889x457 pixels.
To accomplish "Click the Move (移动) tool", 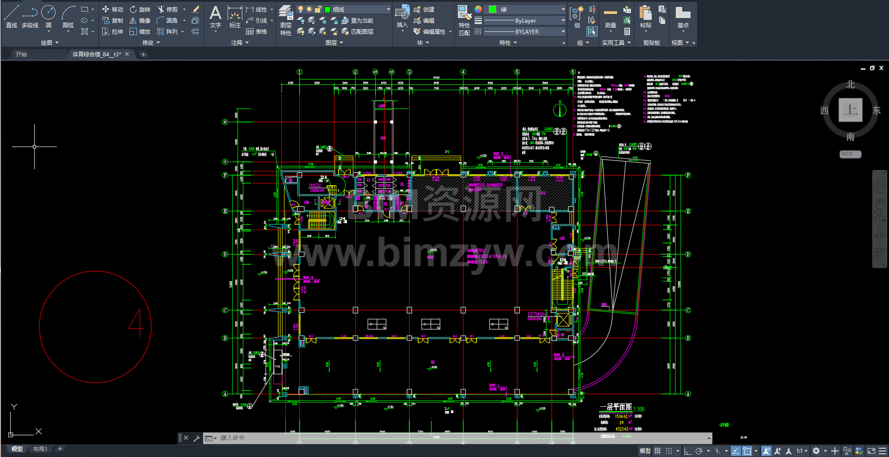I will tap(112, 9).
